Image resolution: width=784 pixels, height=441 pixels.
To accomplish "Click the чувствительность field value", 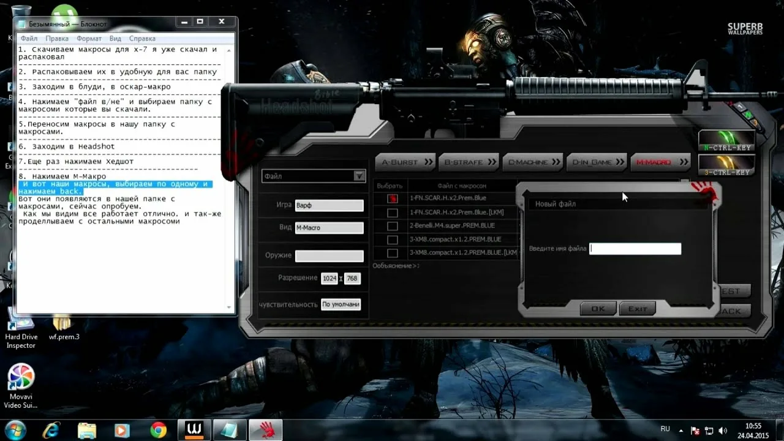I will pos(341,304).
